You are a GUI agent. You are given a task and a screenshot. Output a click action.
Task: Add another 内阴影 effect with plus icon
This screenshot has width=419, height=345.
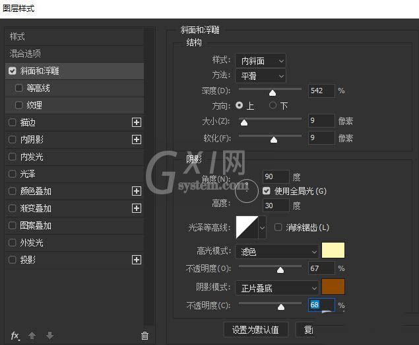point(137,139)
